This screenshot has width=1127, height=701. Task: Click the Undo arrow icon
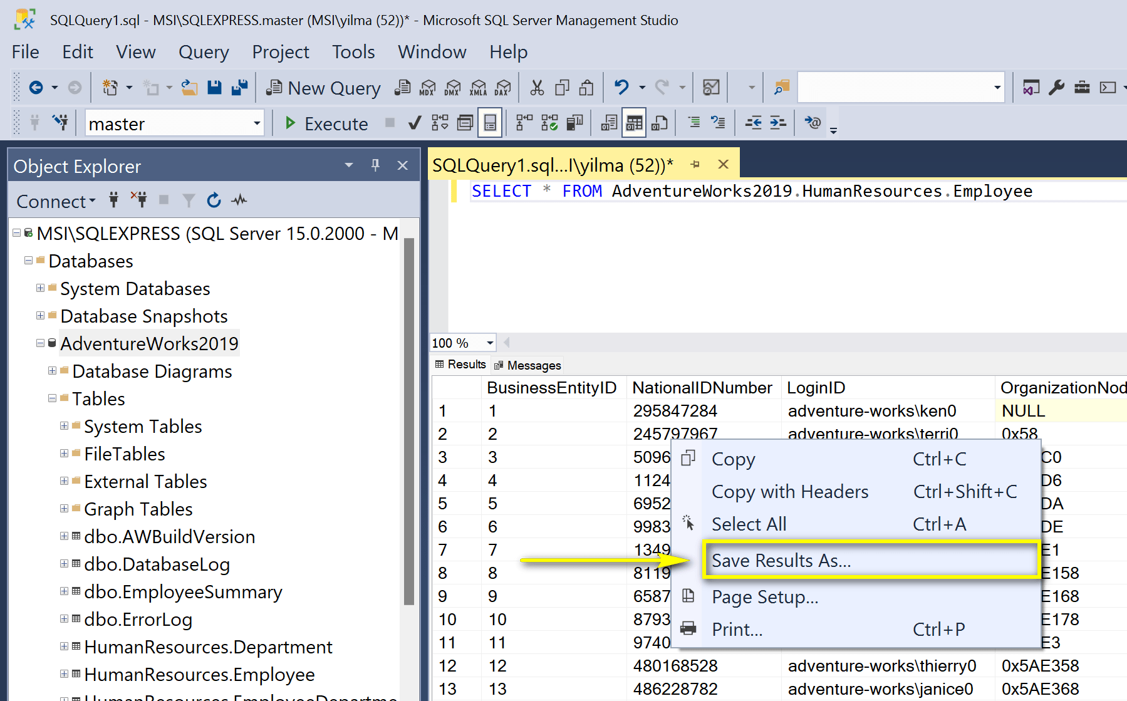pyautogui.click(x=621, y=88)
